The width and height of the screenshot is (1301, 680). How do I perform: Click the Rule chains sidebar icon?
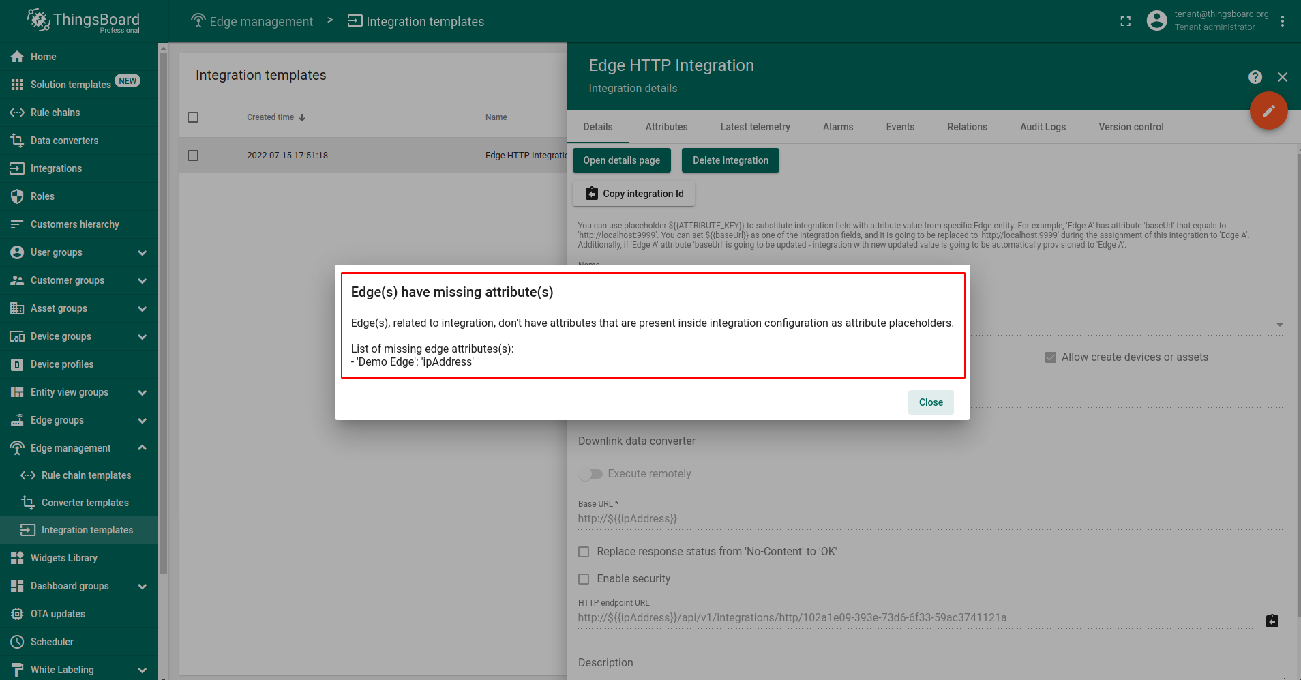17,113
